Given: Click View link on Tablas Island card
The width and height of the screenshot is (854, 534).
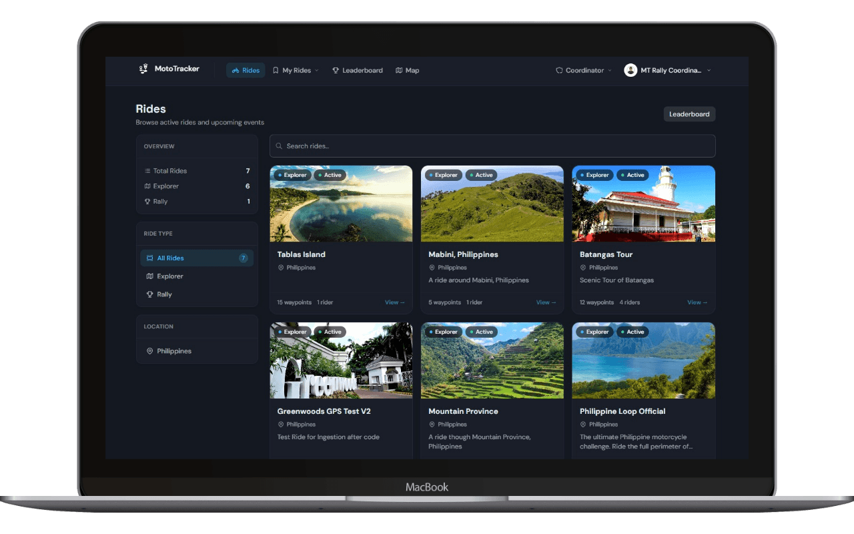Looking at the screenshot, I should (x=394, y=302).
